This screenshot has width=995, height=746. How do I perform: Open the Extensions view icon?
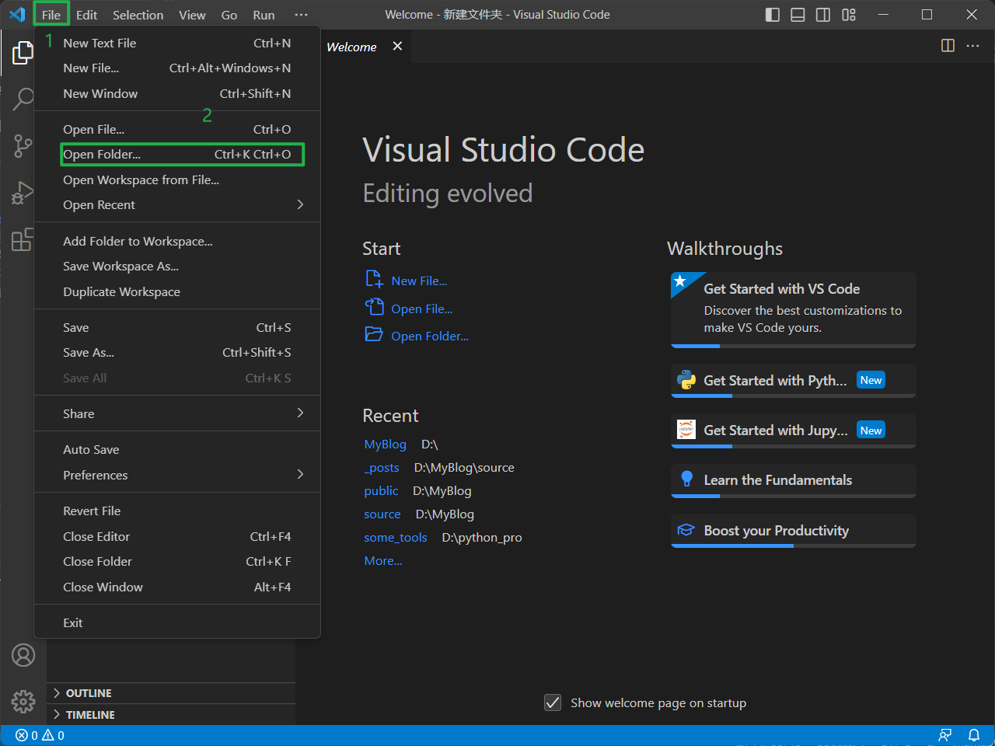pyautogui.click(x=23, y=239)
